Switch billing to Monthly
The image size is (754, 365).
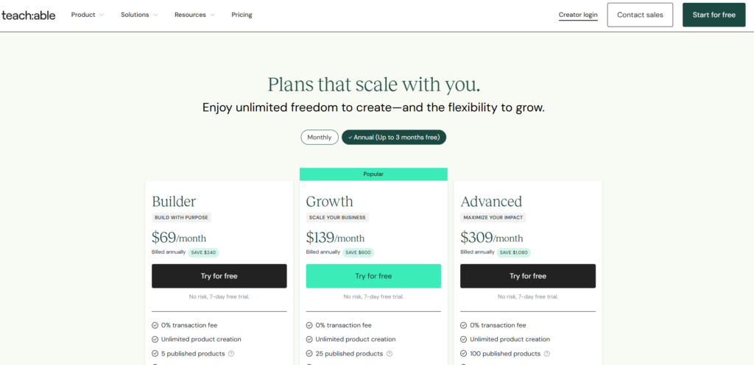[x=320, y=137]
